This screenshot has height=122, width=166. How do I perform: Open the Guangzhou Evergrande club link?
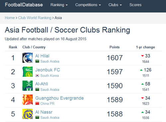[59, 98]
